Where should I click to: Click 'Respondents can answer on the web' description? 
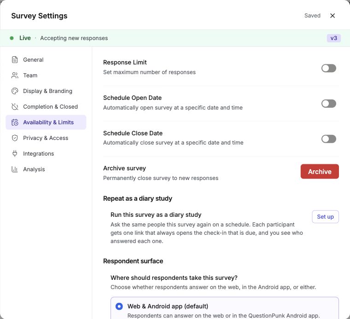point(223,316)
